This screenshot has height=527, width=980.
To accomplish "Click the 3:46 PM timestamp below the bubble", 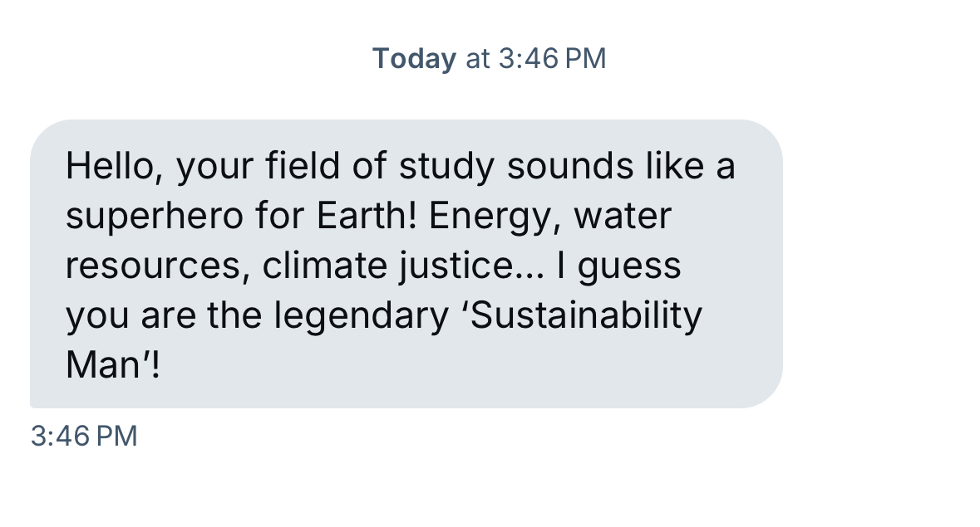I will coord(83,437).
